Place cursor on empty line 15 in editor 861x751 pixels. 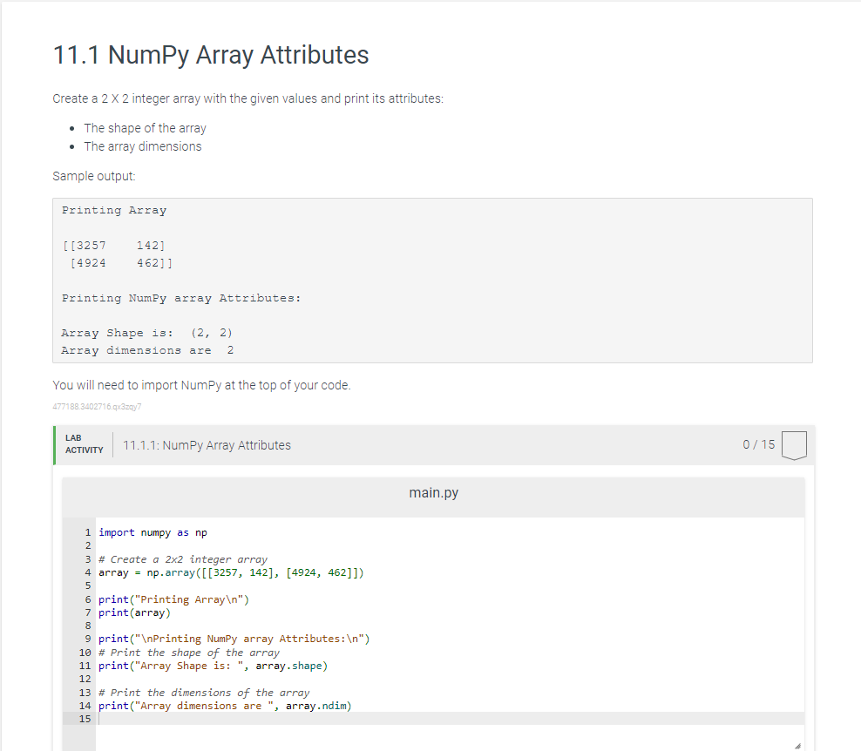451,719
